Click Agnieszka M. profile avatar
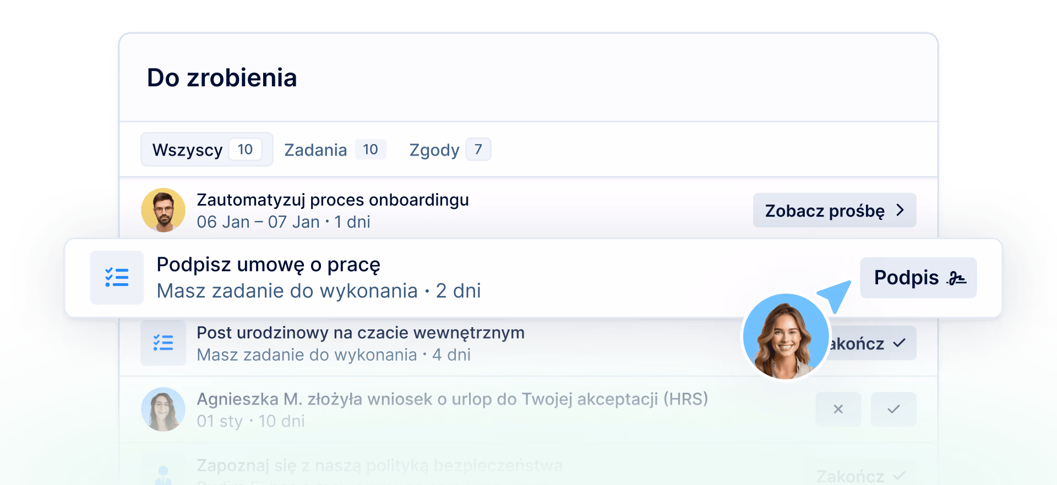 (163, 409)
